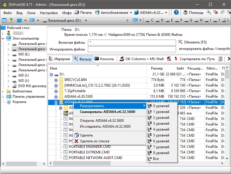Select drive E toolbar shortcut

click(x=169, y=20)
